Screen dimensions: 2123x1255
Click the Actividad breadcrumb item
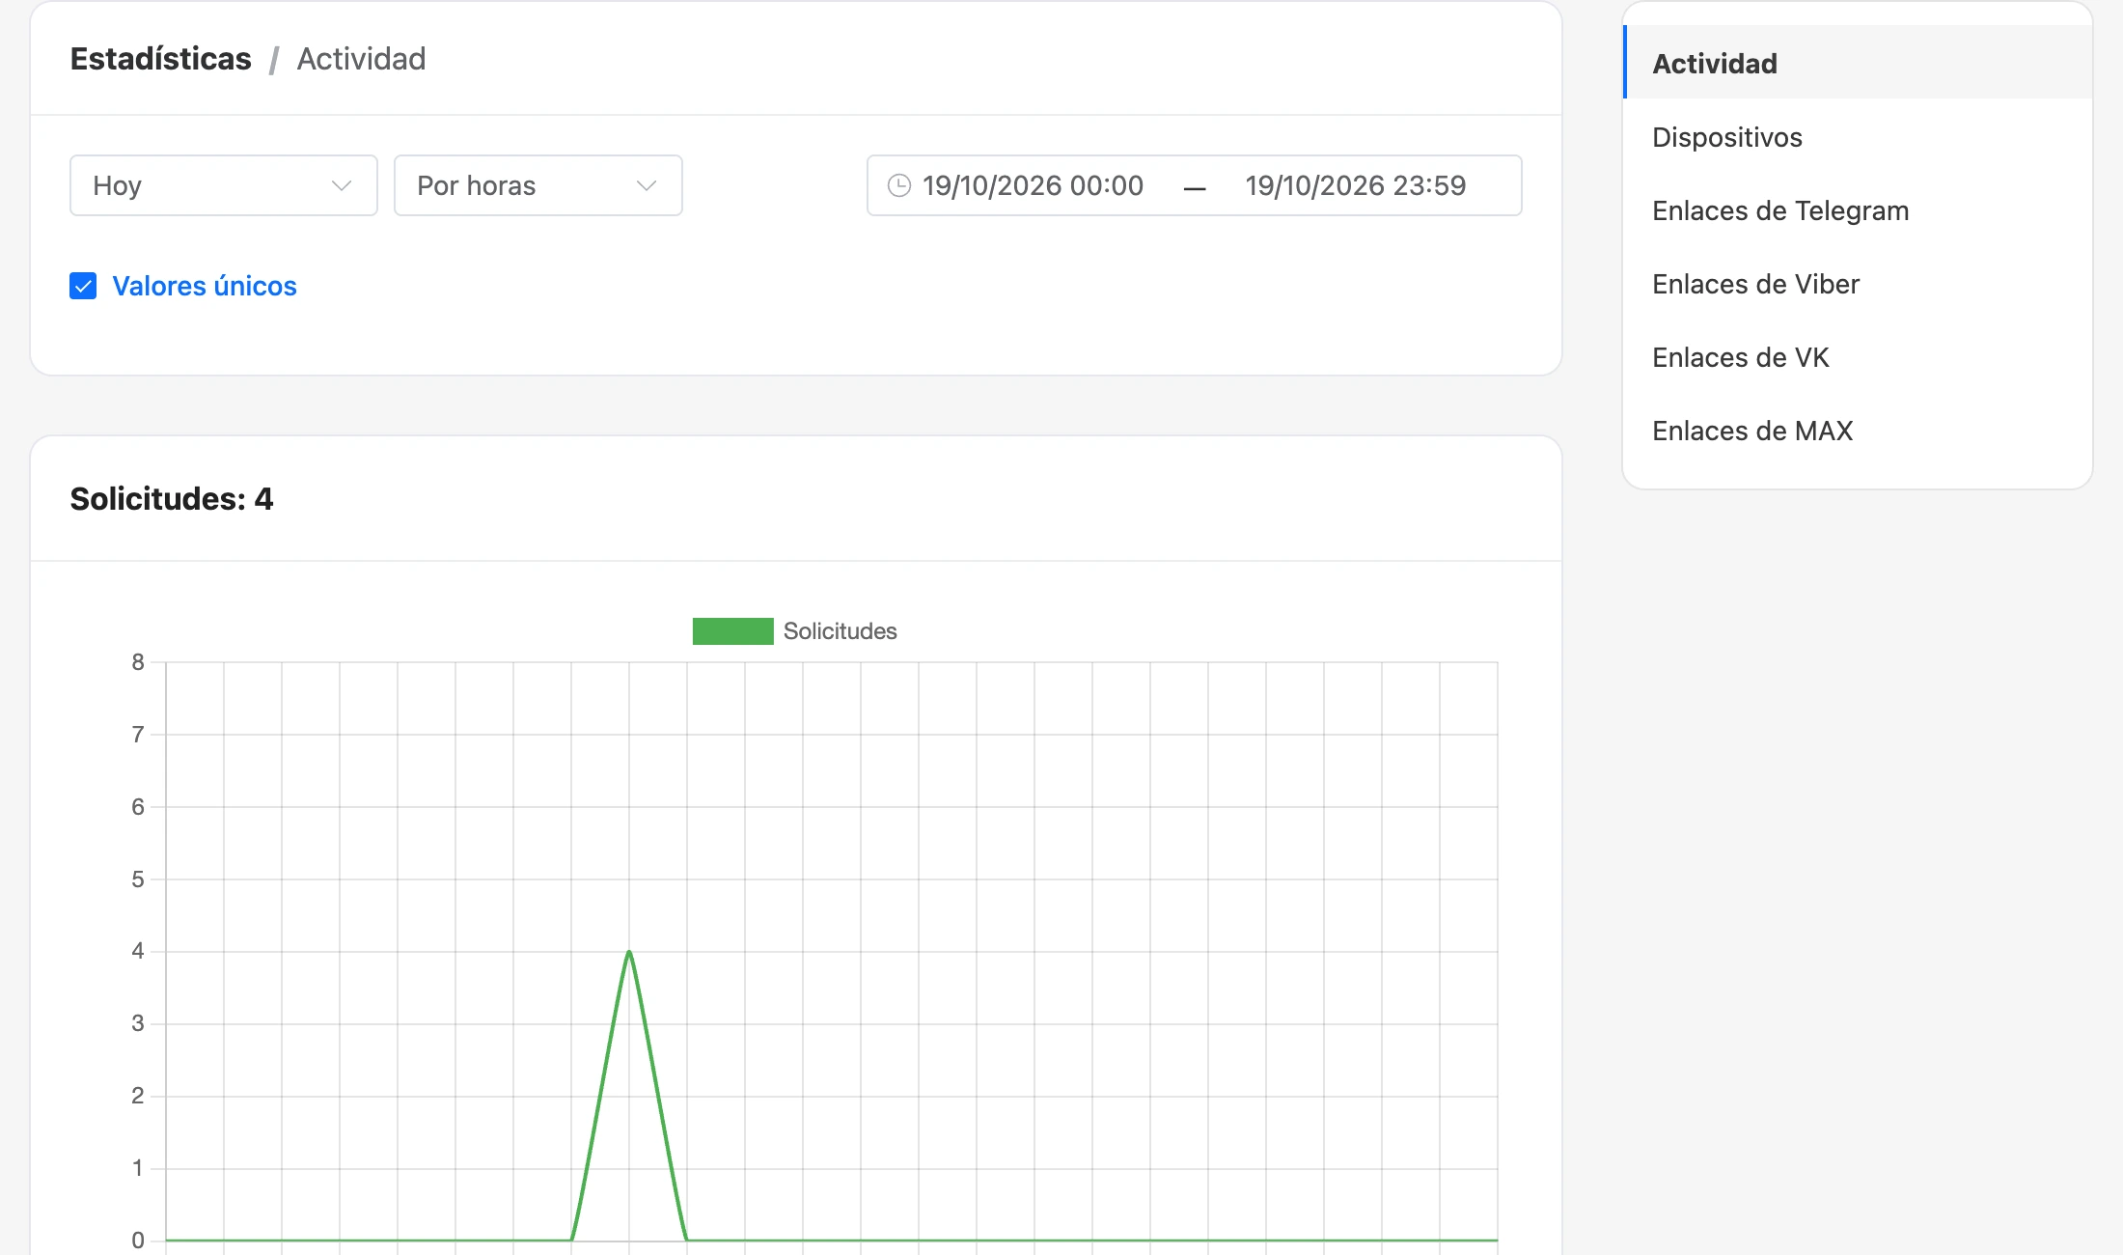[361, 59]
